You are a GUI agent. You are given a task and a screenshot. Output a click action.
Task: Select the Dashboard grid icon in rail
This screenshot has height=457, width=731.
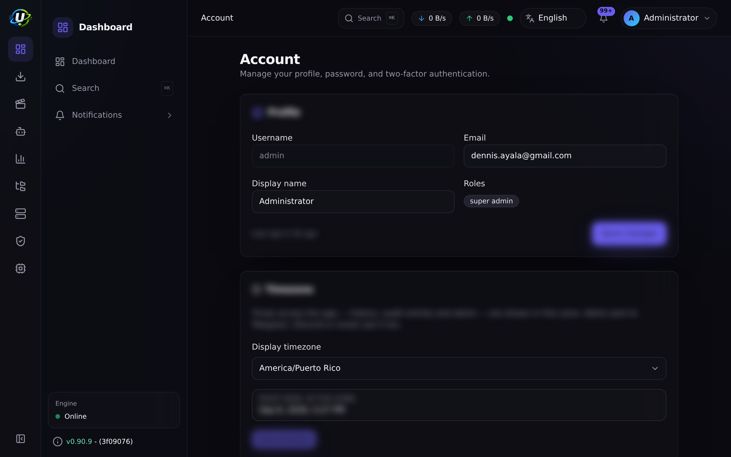point(21,49)
